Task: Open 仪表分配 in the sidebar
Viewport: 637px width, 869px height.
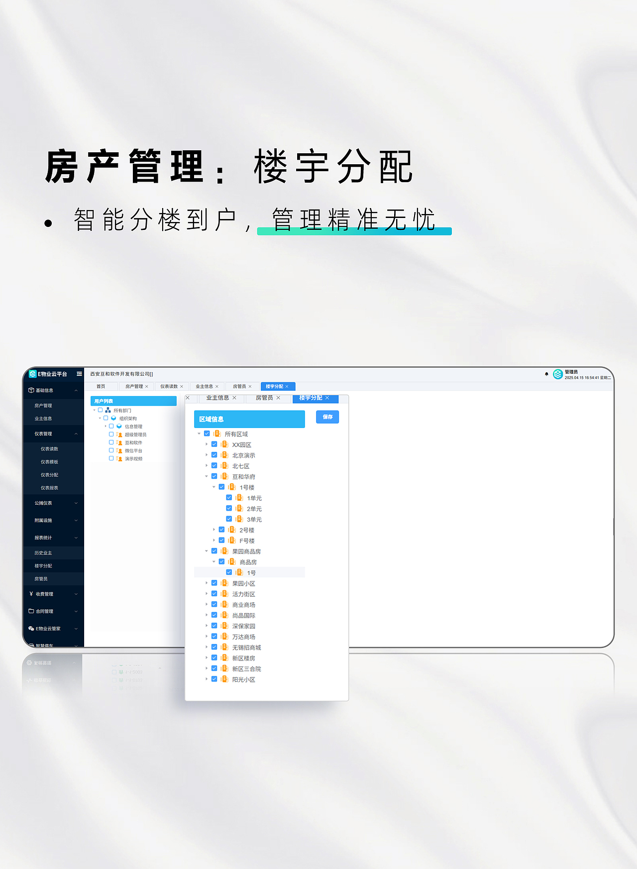Action: click(x=49, y=475)
